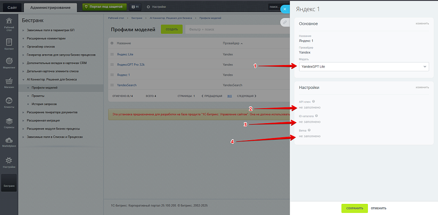Click the notifications counter showing 11
Viewport: 438px width, 215px height.
pos(135,7)
